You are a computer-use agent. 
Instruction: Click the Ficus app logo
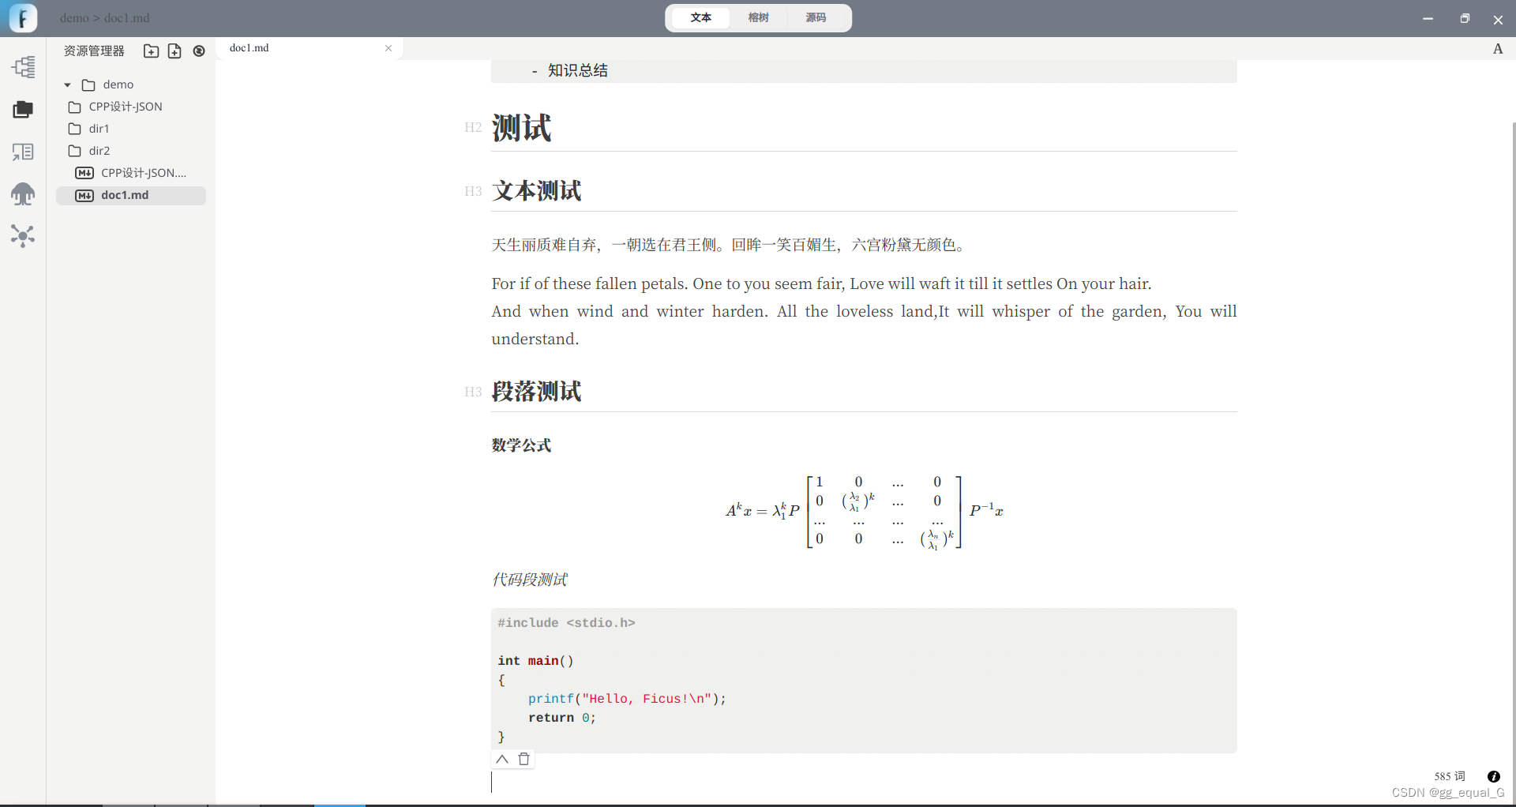[23, 17]
